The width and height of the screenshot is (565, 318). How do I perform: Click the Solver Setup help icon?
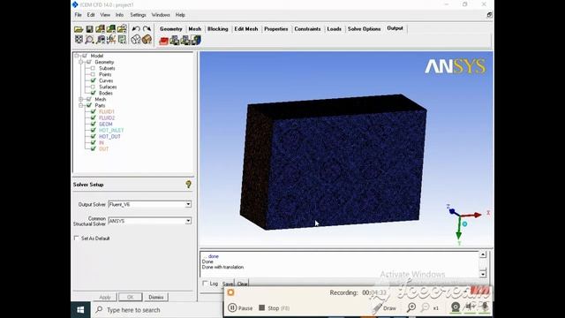coord(188,185)
